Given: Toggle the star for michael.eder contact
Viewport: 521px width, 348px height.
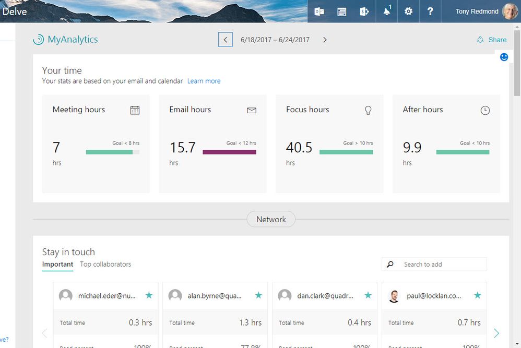Looking at the screenshot, I should coord(149,295).
